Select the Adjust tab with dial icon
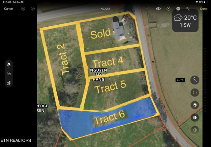 click(x=9, y=64)
